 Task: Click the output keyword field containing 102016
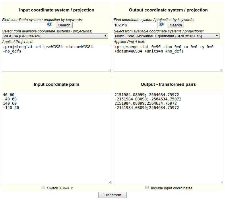pos(136,25)
